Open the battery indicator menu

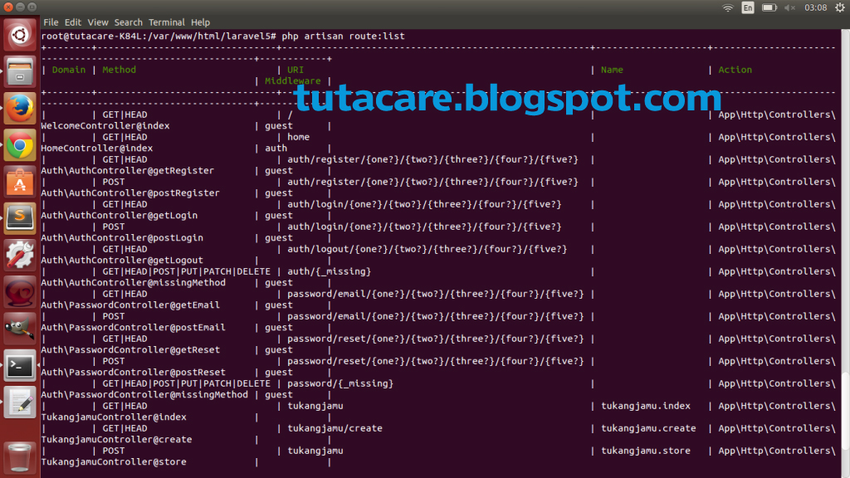click(x=769, y=7)
